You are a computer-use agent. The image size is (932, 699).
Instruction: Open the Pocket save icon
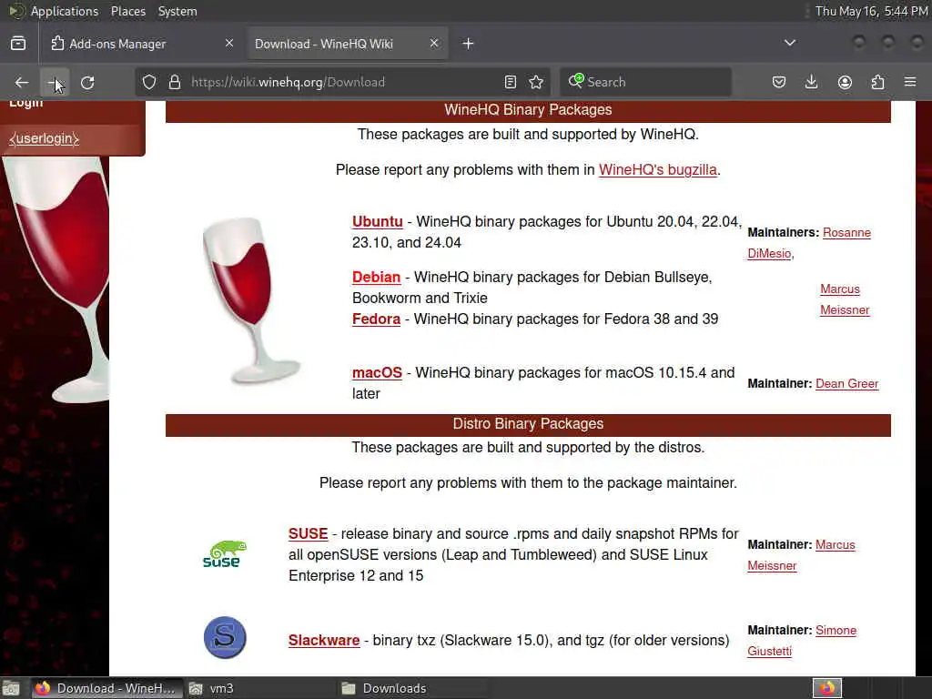coord(779,82)
